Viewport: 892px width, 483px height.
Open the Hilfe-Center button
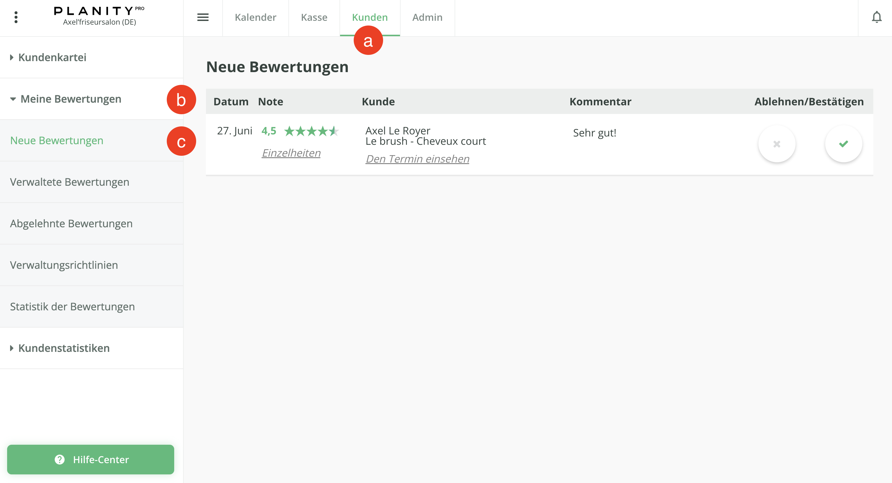[91, 459]
